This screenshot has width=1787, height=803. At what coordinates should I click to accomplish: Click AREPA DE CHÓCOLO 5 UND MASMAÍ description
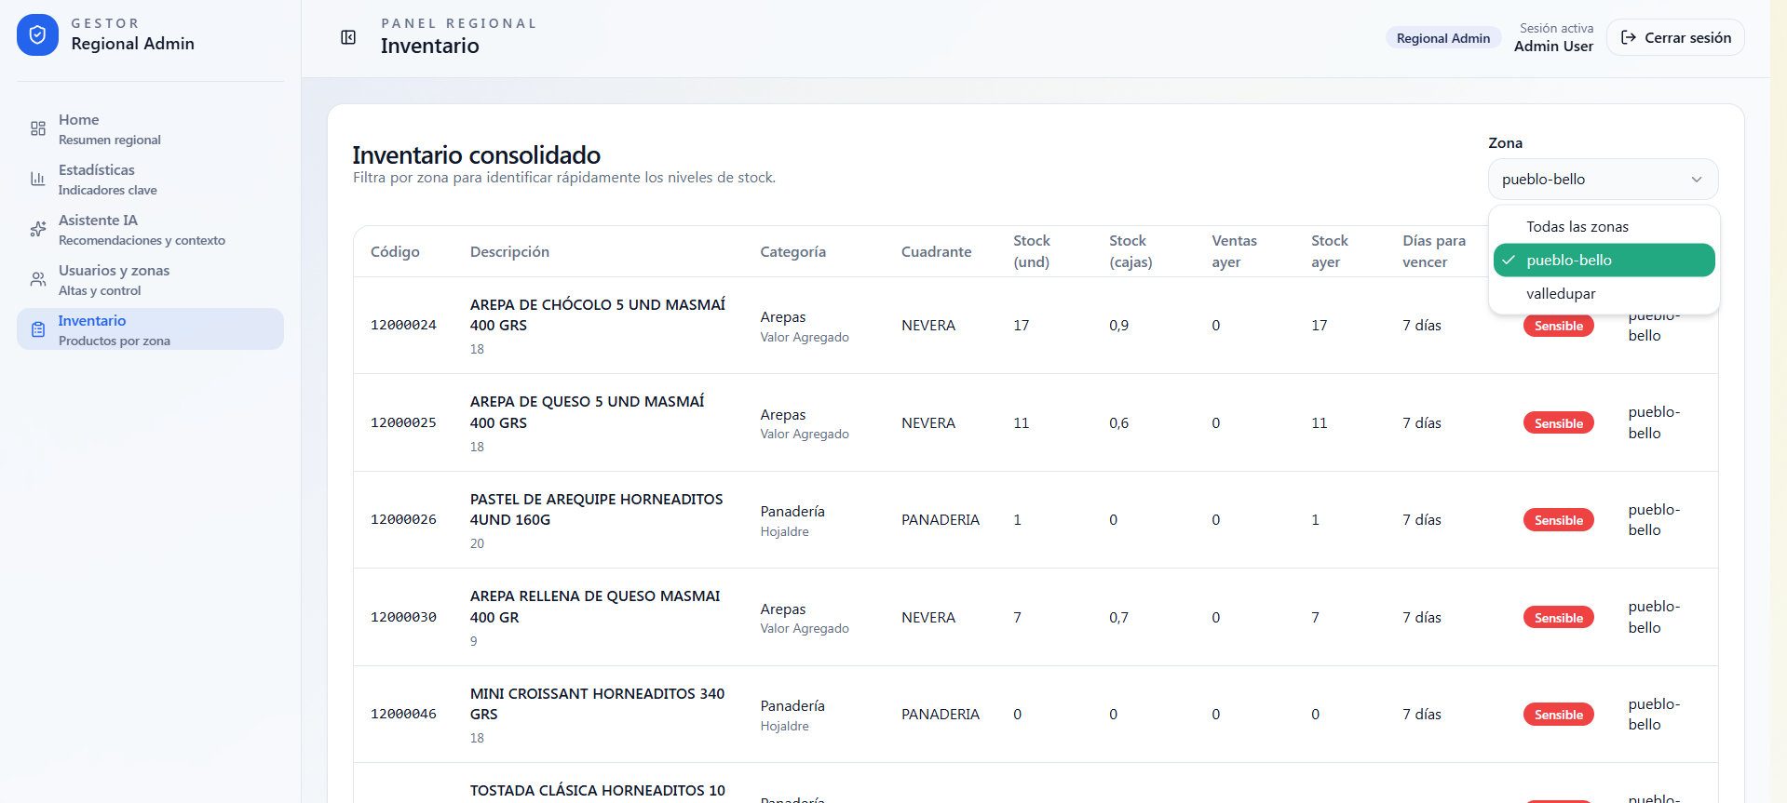tap(598, 315)
